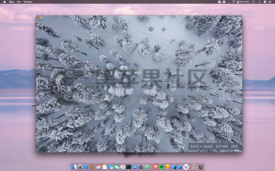Open the Notes app in dock
The width and height of the screenshot is (275, 171).
[104, 167]
